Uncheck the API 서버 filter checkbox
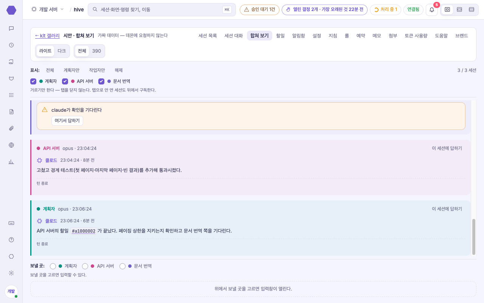This screenshot has width=484, height=303. point(65,81)
